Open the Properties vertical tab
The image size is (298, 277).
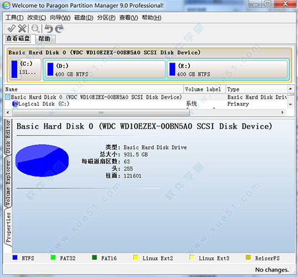pyautogui.click(x=8, y=228)
